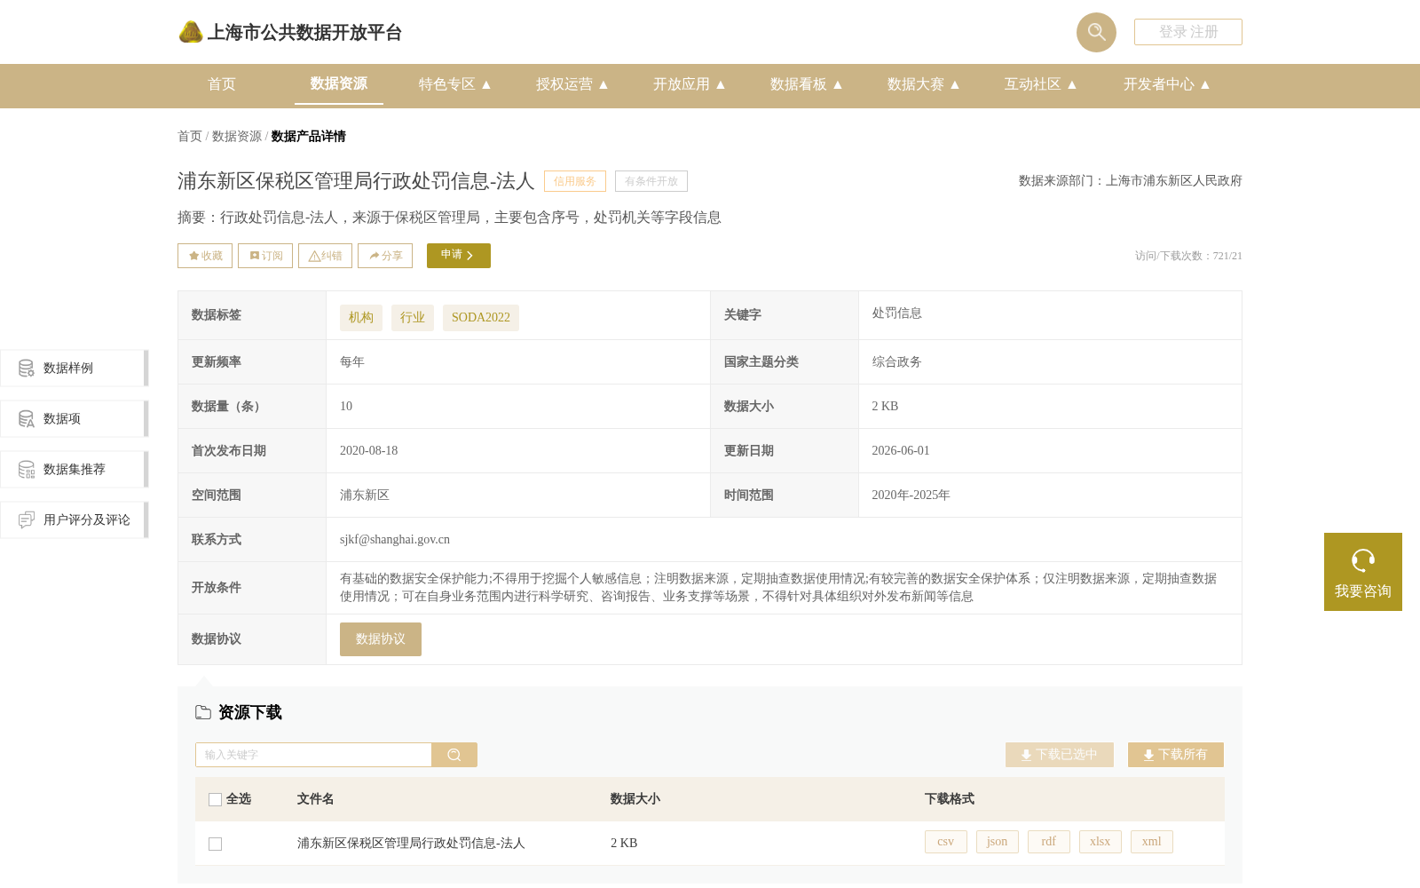This screenshot has width=1420, height=888.
Task: Open the 数据资源 breadcrumb link
Action: click(x=237, y=137)
